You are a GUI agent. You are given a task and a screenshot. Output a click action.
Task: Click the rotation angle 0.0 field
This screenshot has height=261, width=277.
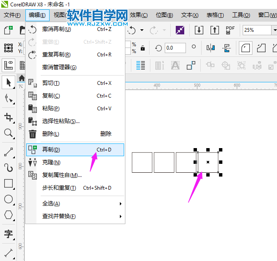tap(175, 48)
